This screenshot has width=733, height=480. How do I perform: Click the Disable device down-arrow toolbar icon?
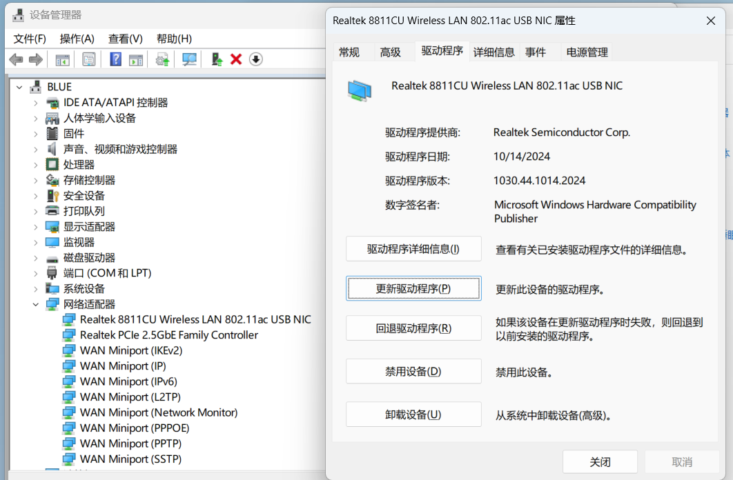click(255, 59)
